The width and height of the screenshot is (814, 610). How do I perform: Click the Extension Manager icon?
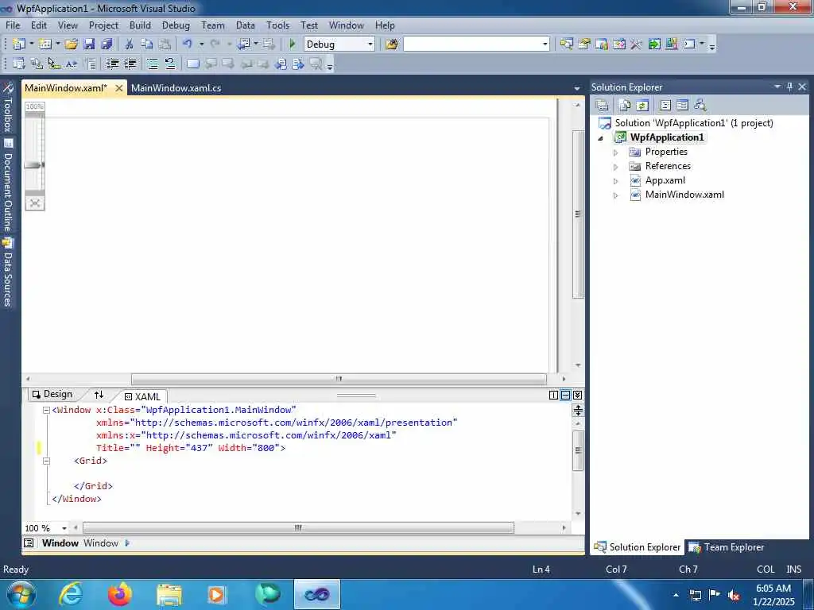pyautogui.click(x=672, y=44)
